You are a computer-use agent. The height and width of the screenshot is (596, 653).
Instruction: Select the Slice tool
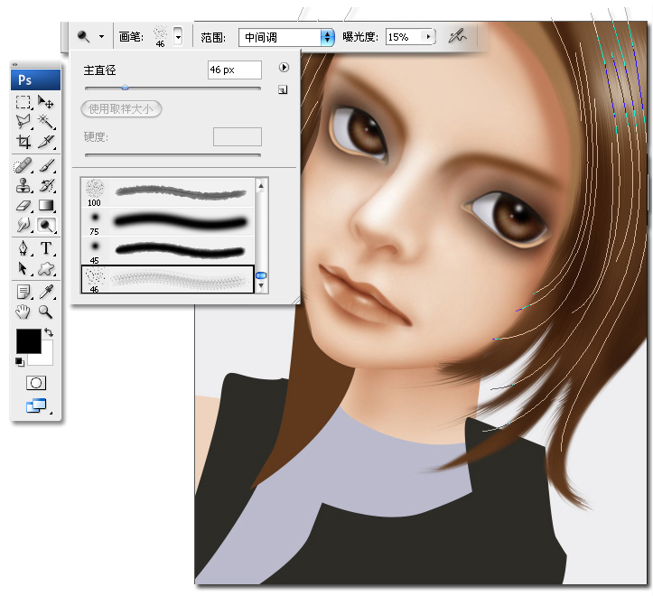click(x=46, y=142)
